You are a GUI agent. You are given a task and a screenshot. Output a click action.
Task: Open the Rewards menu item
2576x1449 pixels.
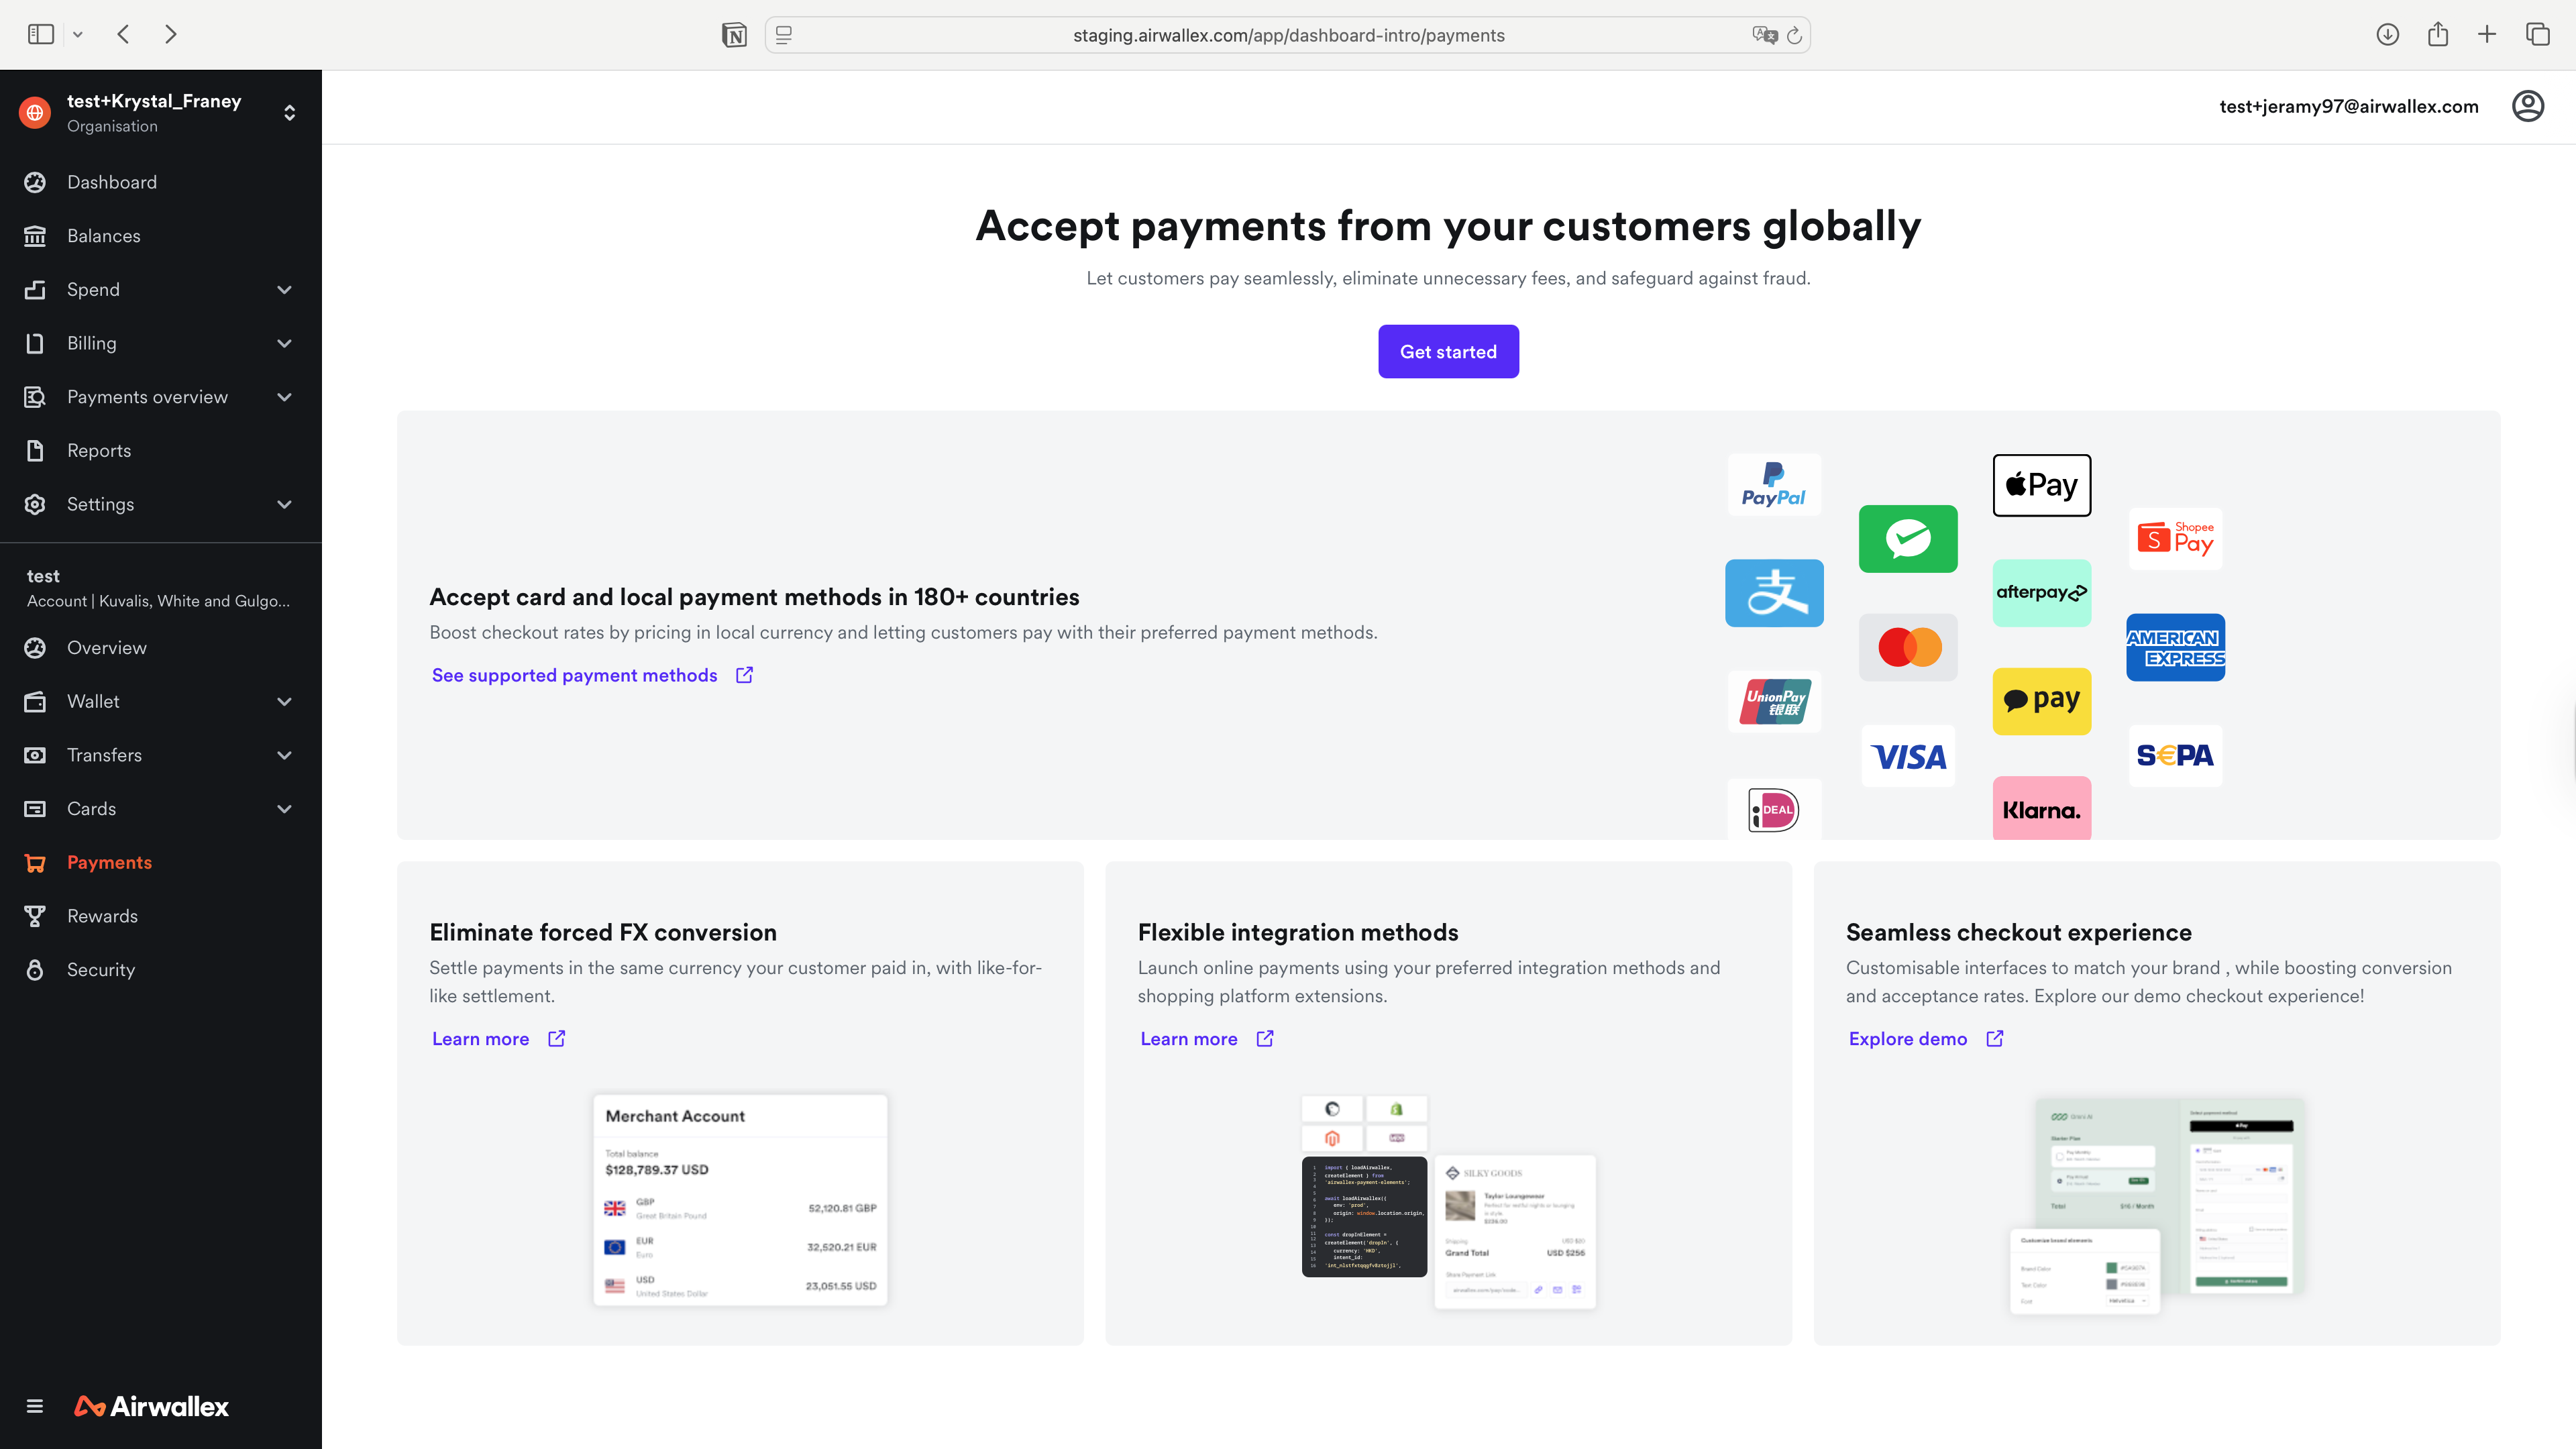[102, 916]
